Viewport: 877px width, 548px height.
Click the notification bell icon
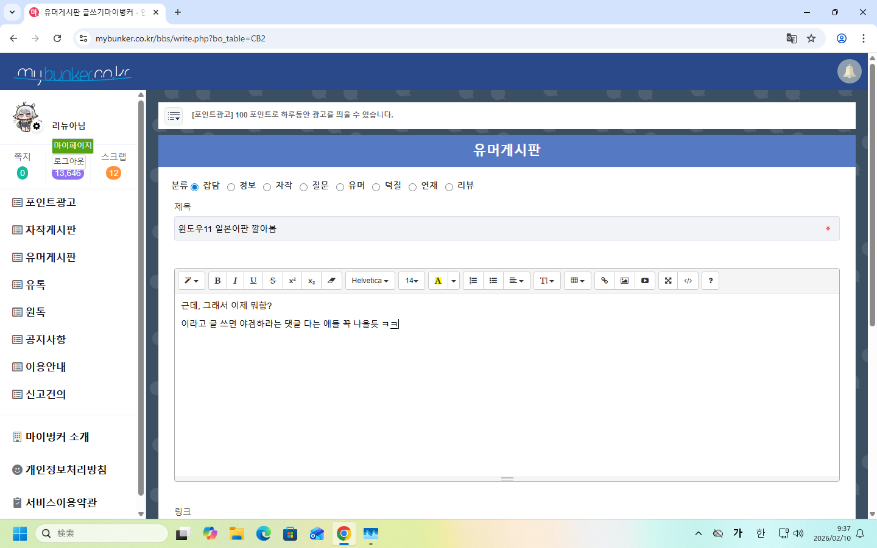(849, 72)
